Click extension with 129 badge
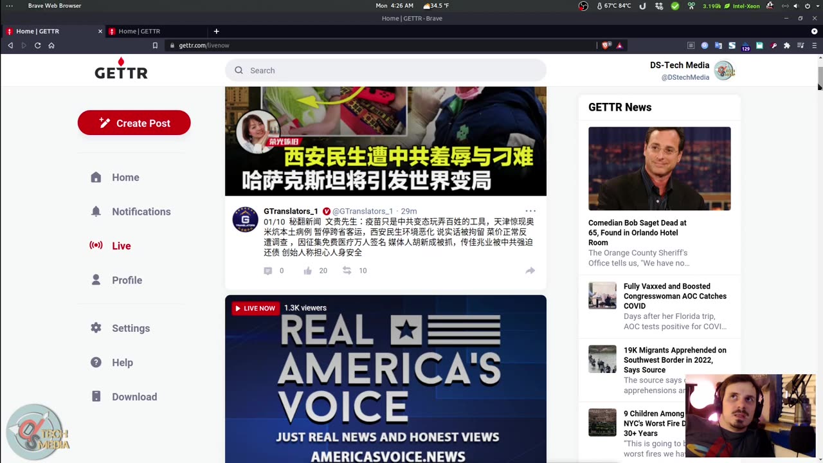The image size is (823, 463). (x=745, y=46)
